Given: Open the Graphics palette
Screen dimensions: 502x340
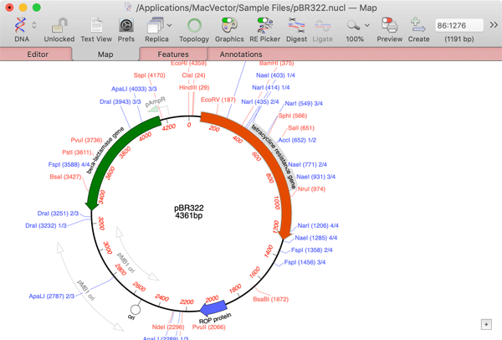Looking at the screenshot, I should pos(229,25).
